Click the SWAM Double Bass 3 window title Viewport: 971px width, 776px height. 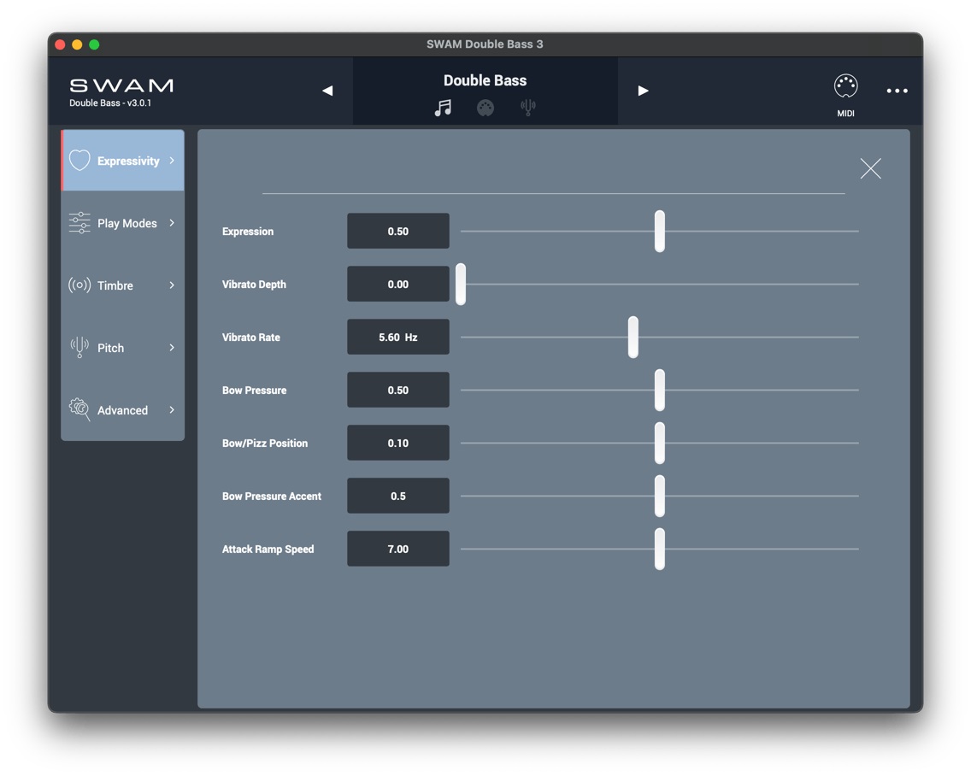coord(485,44)
